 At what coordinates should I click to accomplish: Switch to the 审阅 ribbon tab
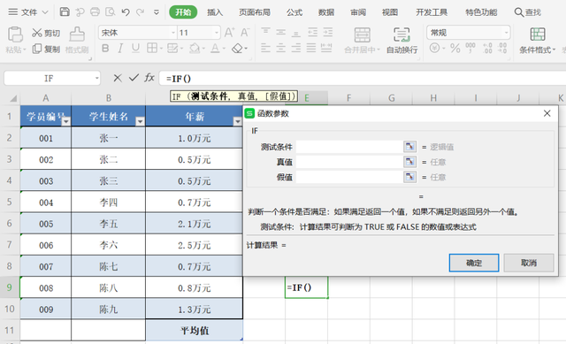357,12
